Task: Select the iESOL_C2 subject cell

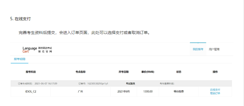Action: click(x=31, y=92)
